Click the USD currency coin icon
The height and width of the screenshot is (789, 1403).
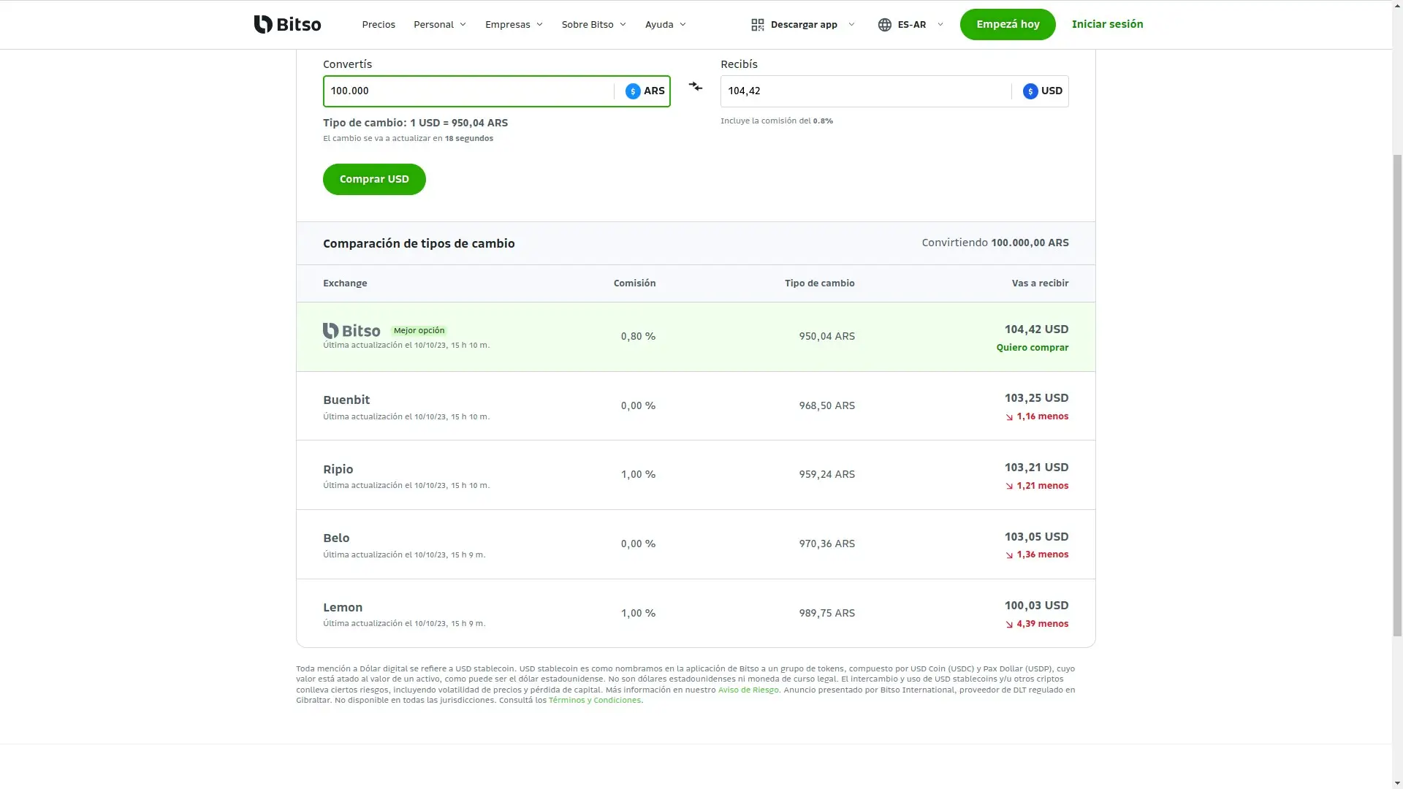coord(1030,91)
